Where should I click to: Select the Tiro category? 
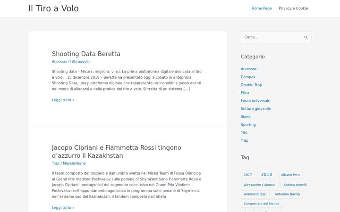click(244, 132)
